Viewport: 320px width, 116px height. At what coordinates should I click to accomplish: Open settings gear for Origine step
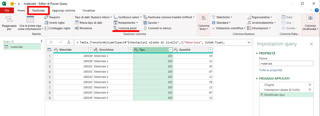(310, 85)
